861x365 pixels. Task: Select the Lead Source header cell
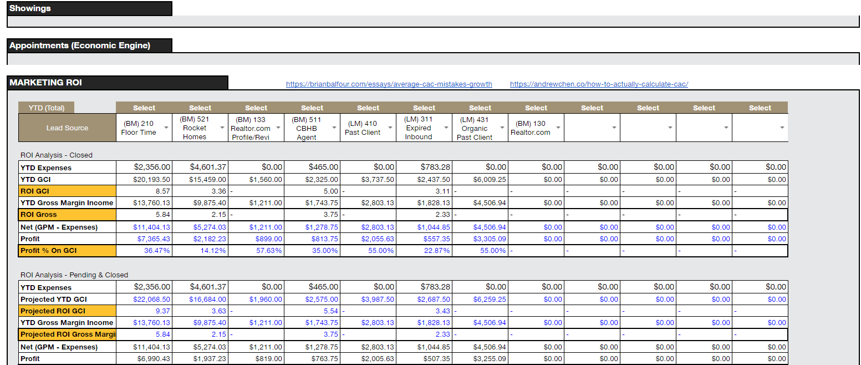(x=67, y=127)
